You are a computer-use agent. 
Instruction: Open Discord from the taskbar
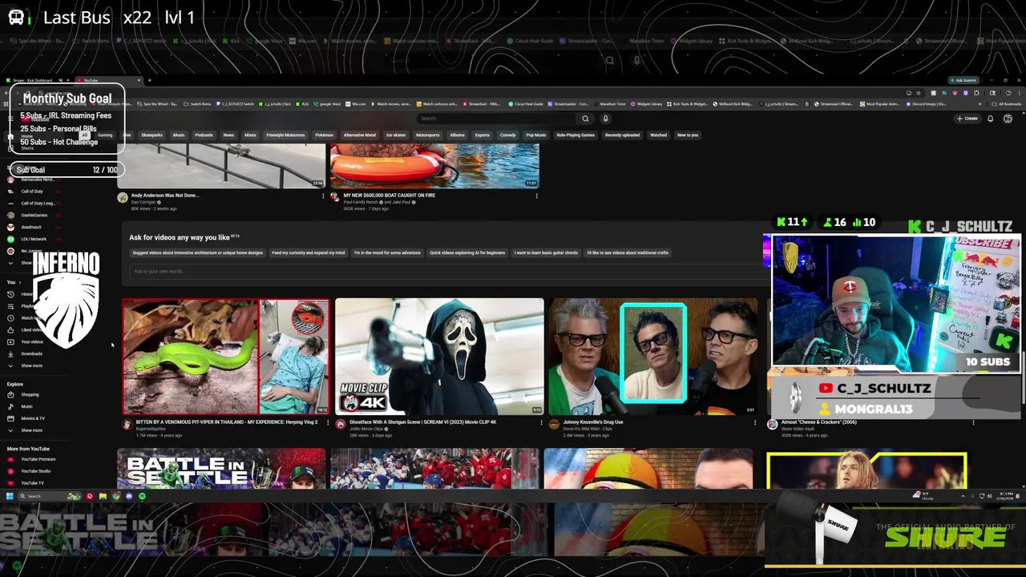128,496
